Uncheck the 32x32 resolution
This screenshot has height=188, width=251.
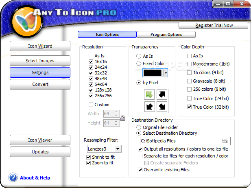(91, 73)
